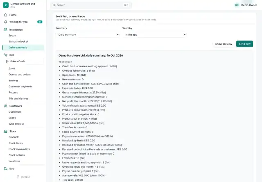The width and height of the screenshot is (262, 182).
Task: Click the Search input field
Action: [x=91, y=5]
